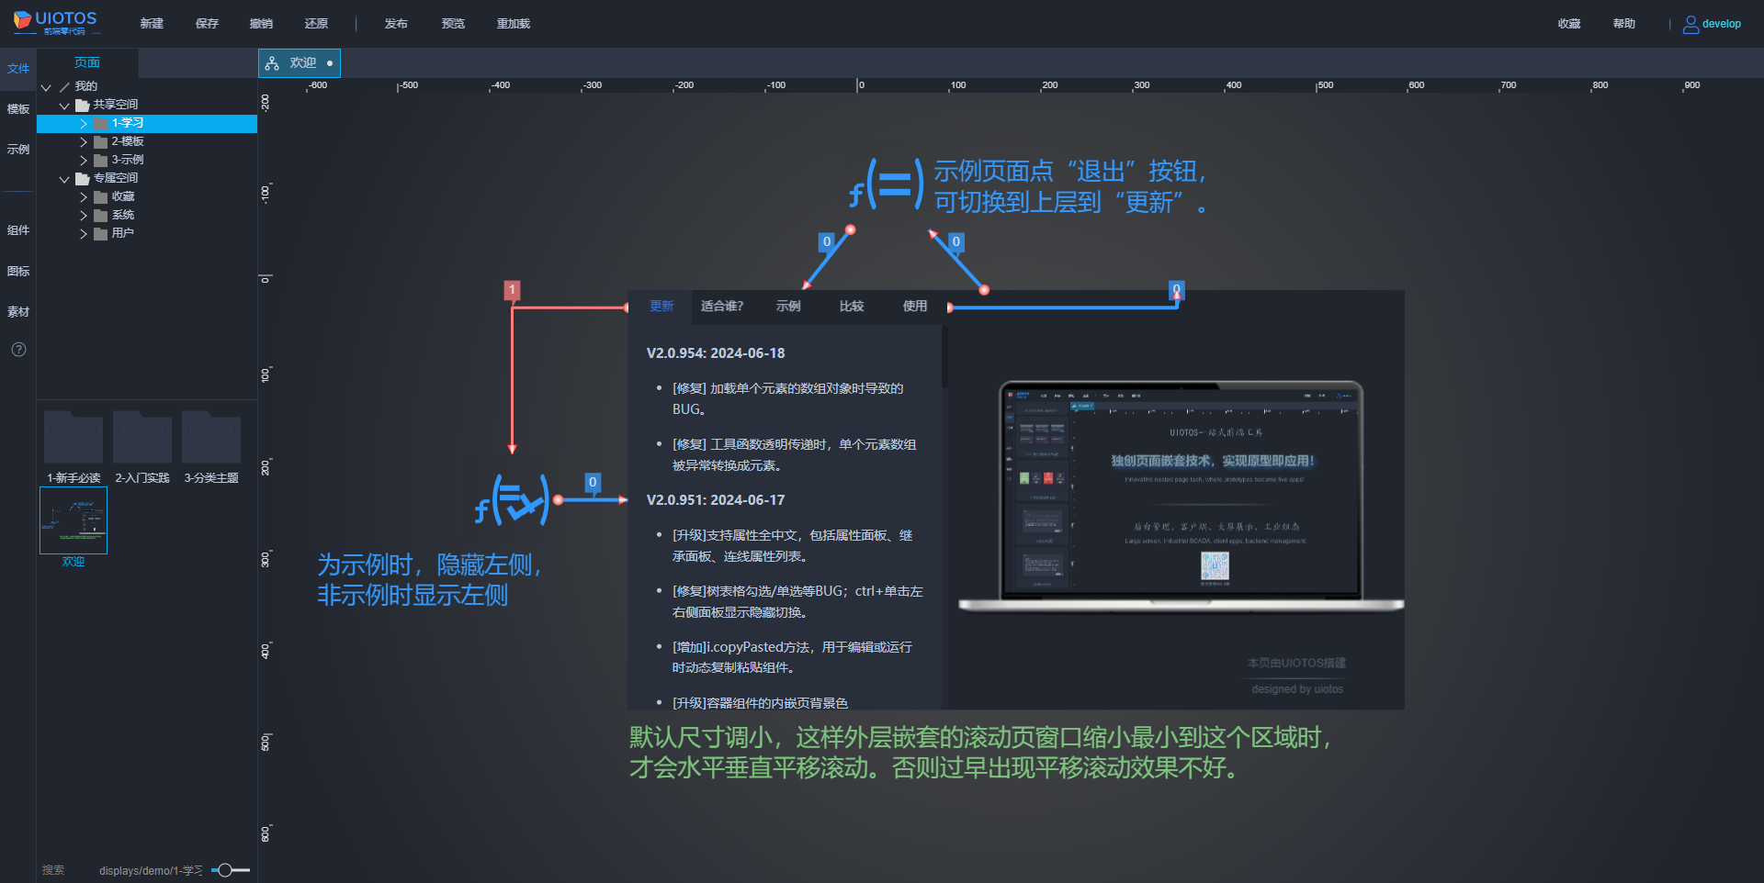Expand the 3-示例 folder chevron
The width and height of the screenshot is (1764, 883).
click(84, 160)
